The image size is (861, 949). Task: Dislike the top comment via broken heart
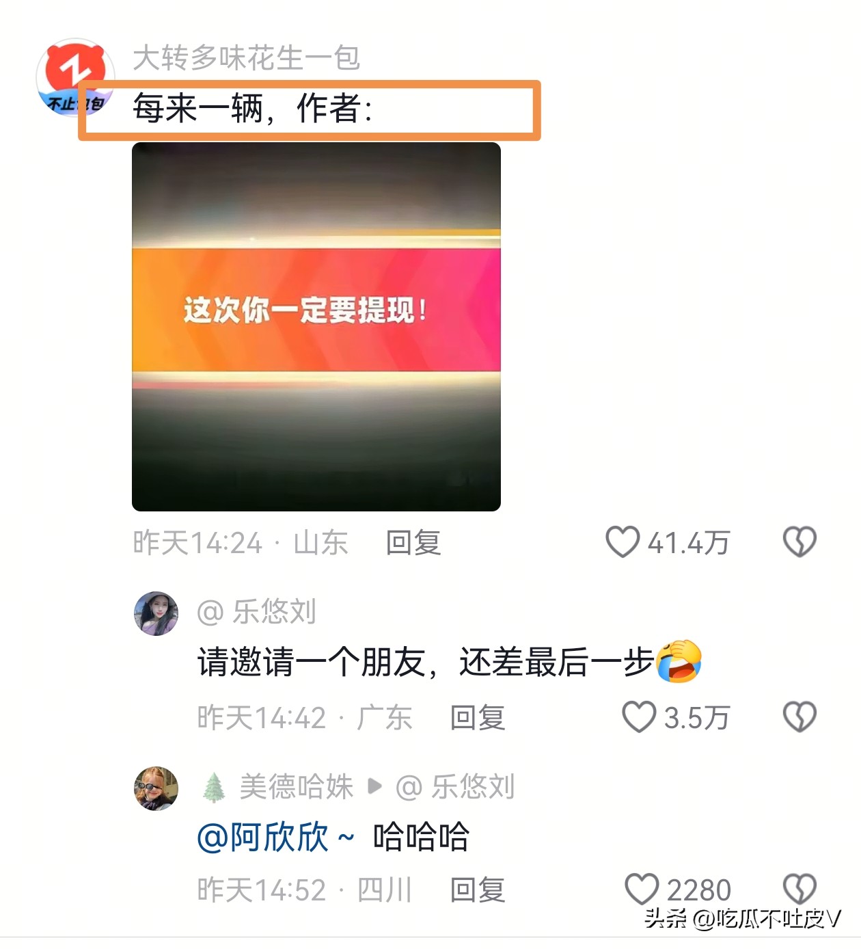799,542
